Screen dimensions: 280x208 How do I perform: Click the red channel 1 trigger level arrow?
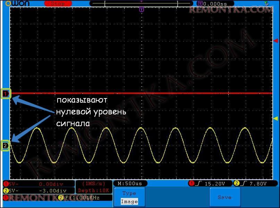pos(276,41)
